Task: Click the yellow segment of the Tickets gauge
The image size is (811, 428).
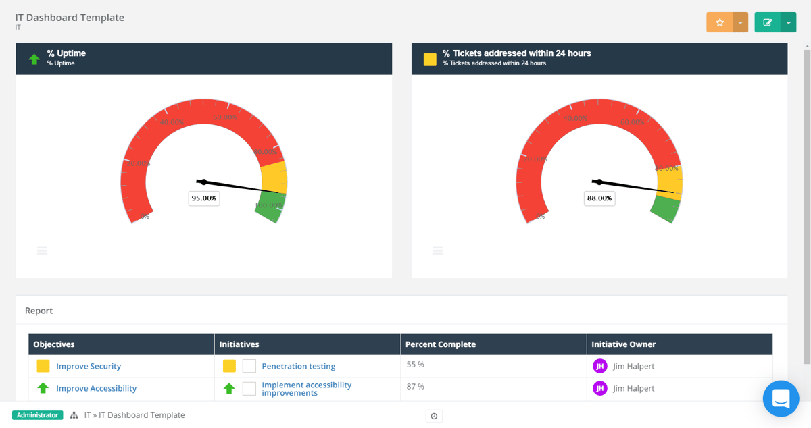Action: click(x=670, y=183)
